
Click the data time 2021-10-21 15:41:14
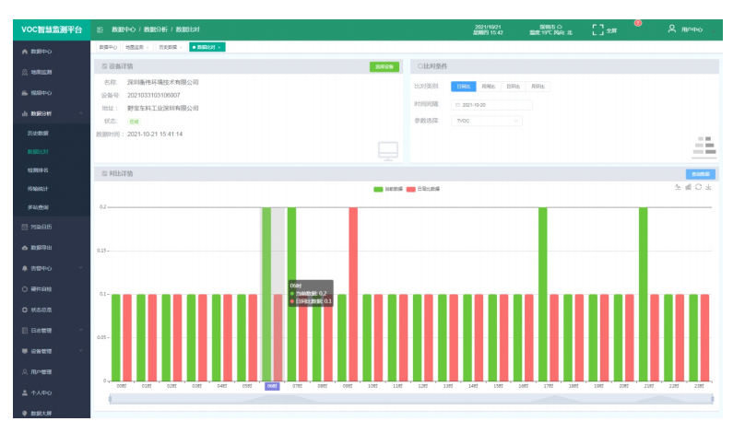(x=155, y=135)
